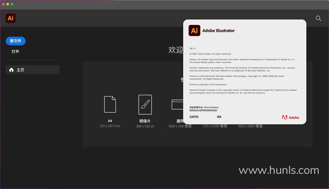Click the house icon beside 主页

[x=11, y=70]
